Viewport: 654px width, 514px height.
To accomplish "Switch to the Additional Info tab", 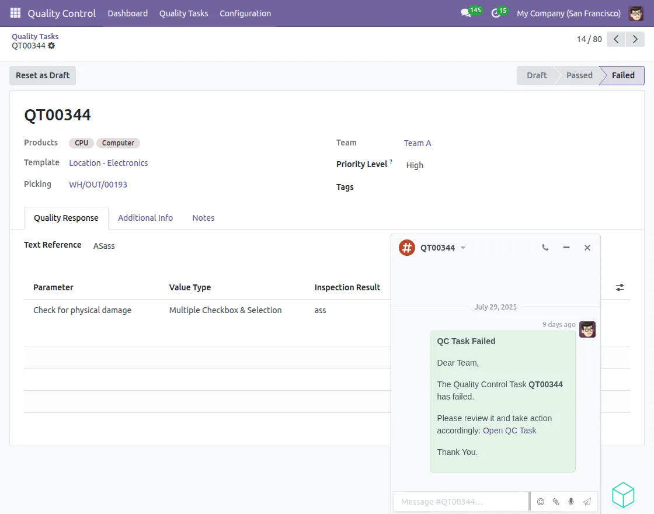I will 145,218.
